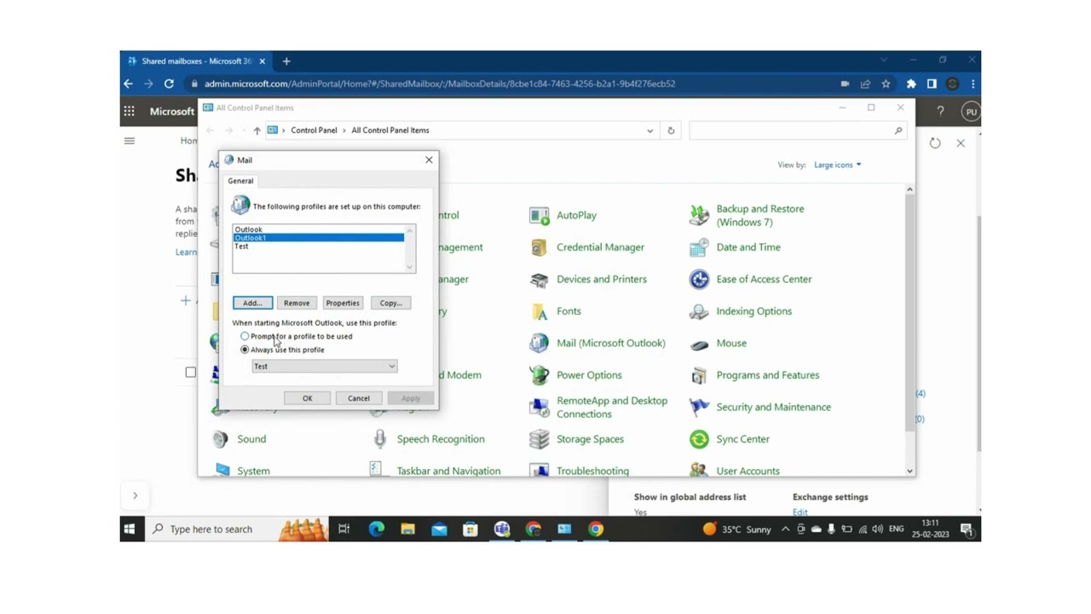Open User Accounts
The width and height of the screenshot is (1091, 614).
point(735,471)
